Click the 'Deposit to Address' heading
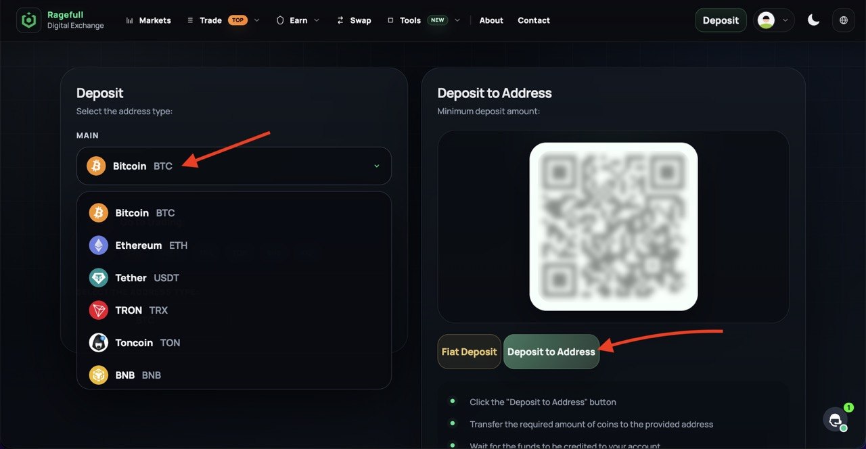The width and height of the screenshot is (866, 449). (x=495, y=93)
